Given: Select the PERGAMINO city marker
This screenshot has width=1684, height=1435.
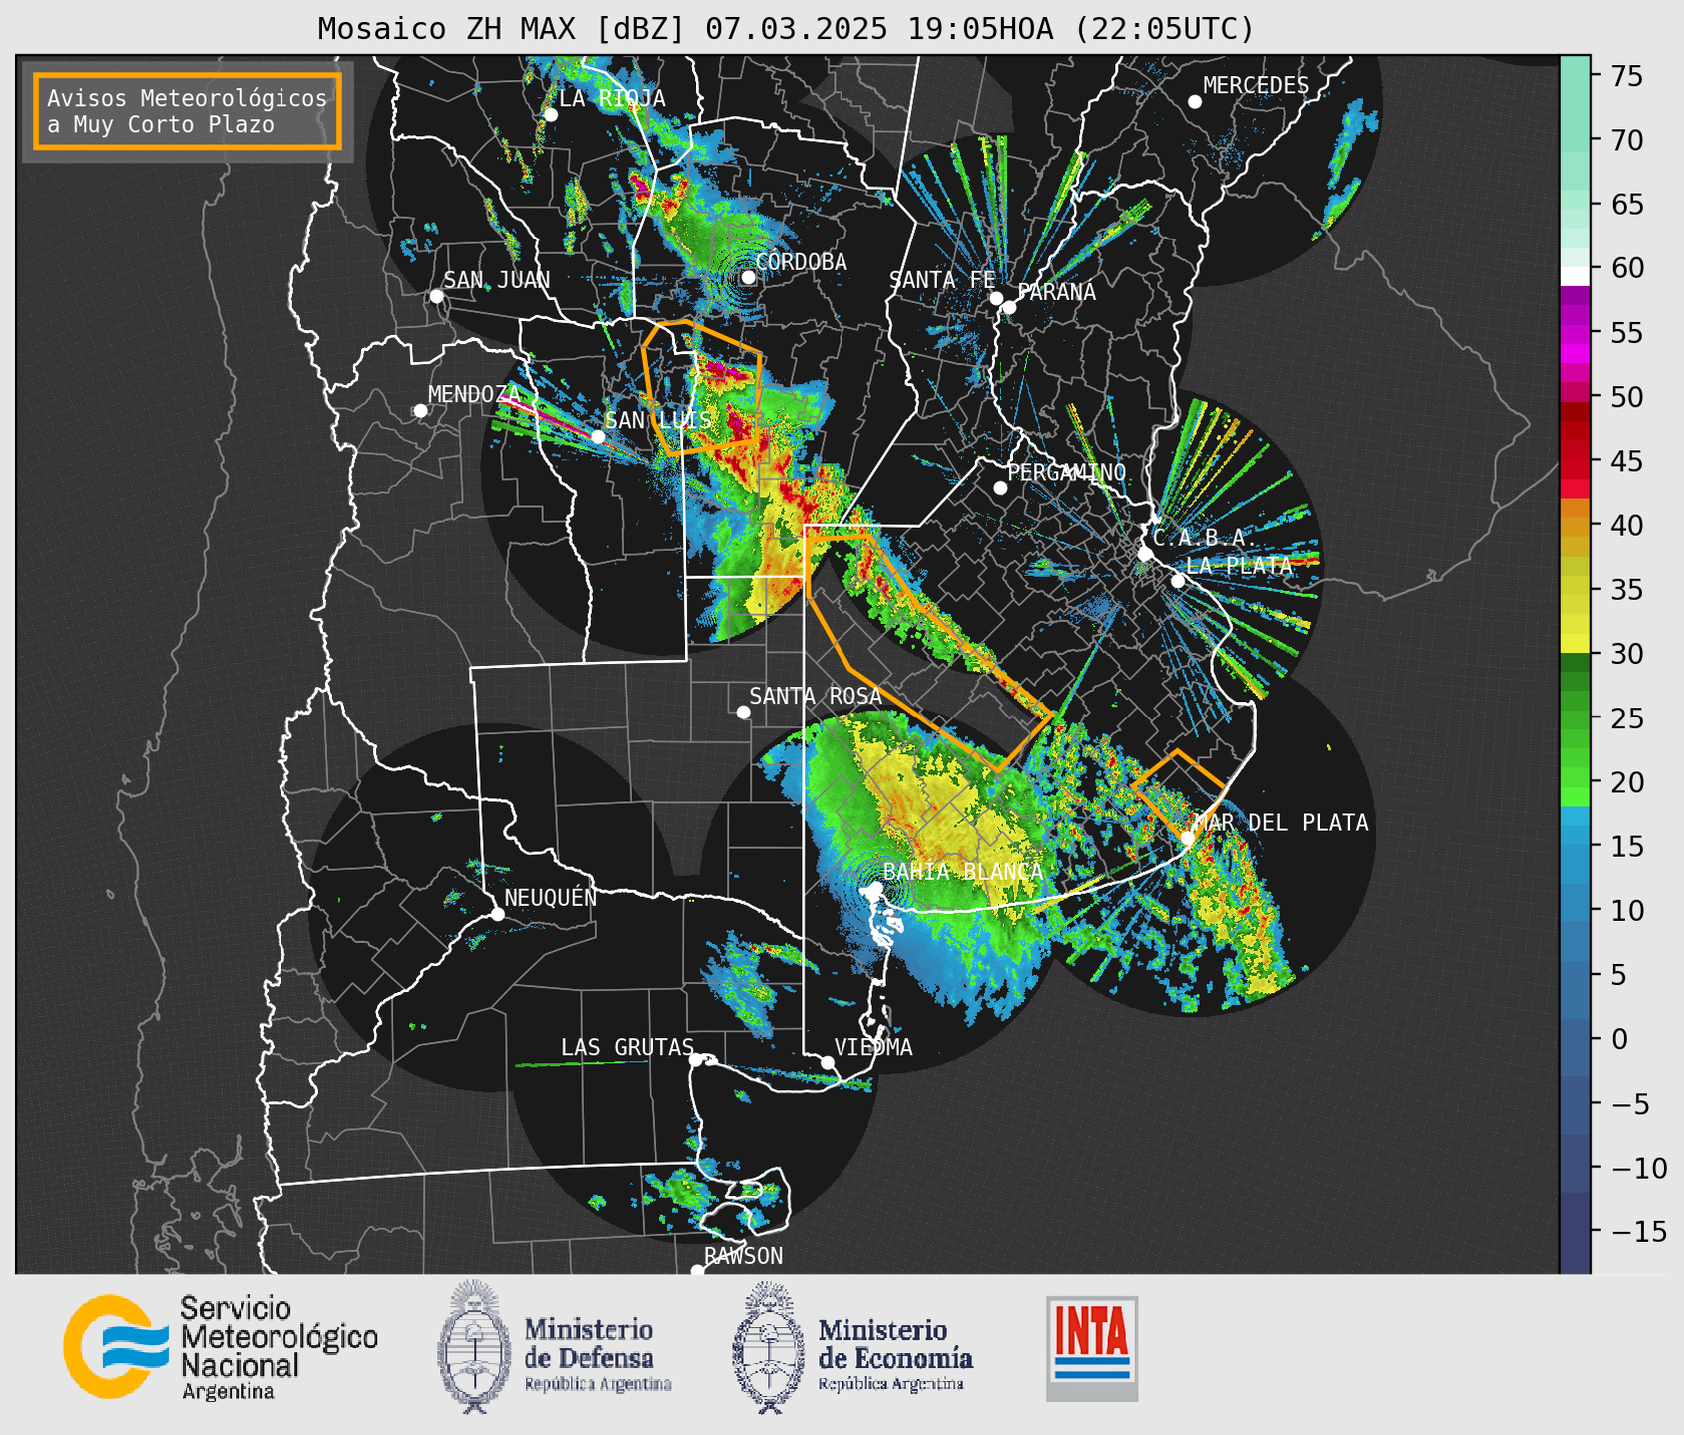Looking at the screenshot, I should pos(1000,487).
